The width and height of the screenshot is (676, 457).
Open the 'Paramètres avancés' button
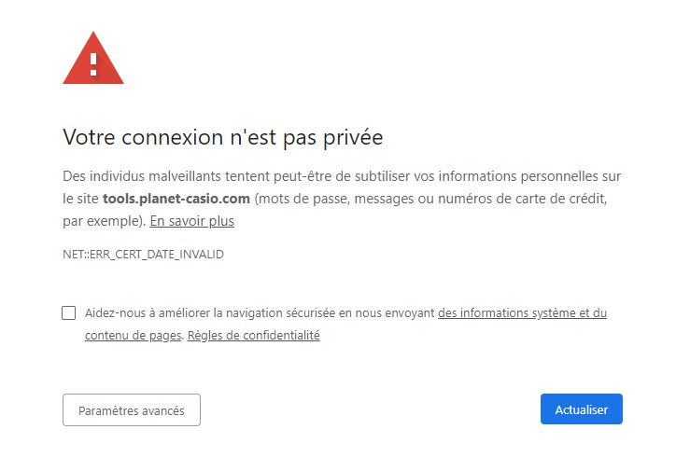point(132,410)
